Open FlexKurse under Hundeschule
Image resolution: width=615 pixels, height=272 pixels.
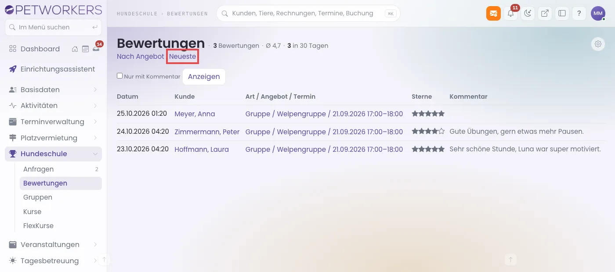61,225
